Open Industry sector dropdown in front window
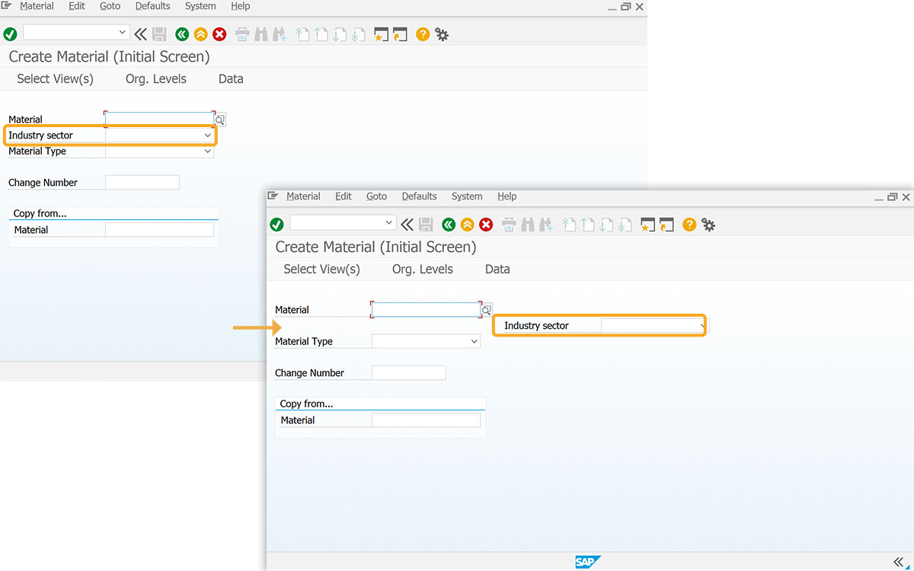Viewport: 914px width, 571px height. (701, 326)
